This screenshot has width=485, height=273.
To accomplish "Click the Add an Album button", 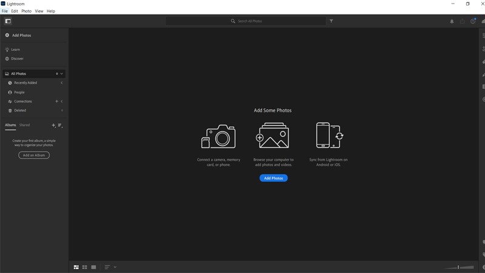I will (34, 155).
